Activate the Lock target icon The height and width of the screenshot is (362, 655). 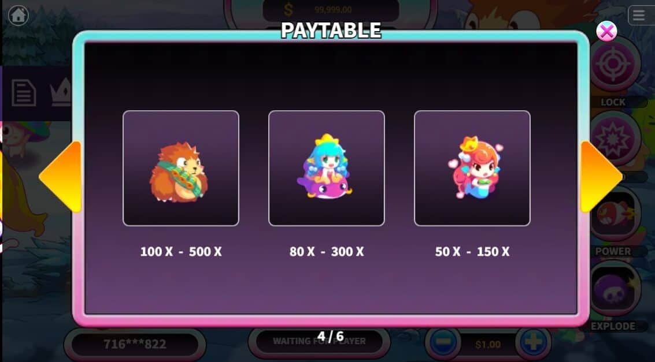pos(613,64)
